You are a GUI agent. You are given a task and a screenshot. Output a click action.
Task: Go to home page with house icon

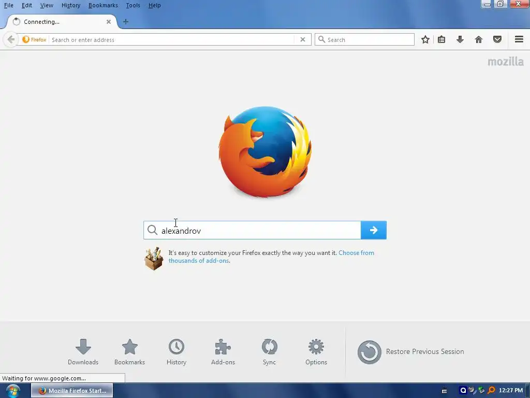(479, 39)
